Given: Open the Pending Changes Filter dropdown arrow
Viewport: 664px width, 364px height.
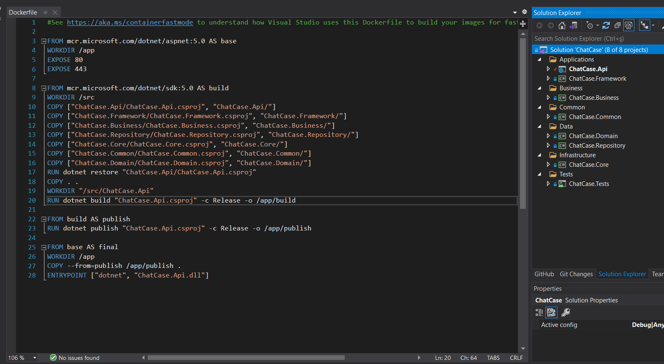Looking at the screenshot, I should coord(597,26).
